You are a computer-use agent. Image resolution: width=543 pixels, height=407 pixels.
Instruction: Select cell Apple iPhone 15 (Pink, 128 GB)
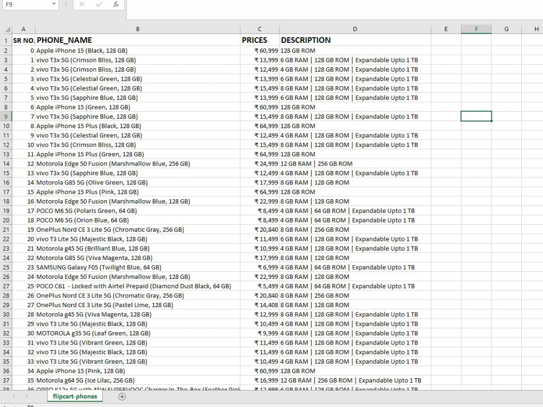(x=137, y=371)
